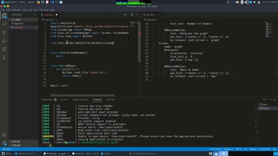The height and width of the screenshot is (156, 278).
Task: Open the View menu
Action: click(x=25, y=10)
